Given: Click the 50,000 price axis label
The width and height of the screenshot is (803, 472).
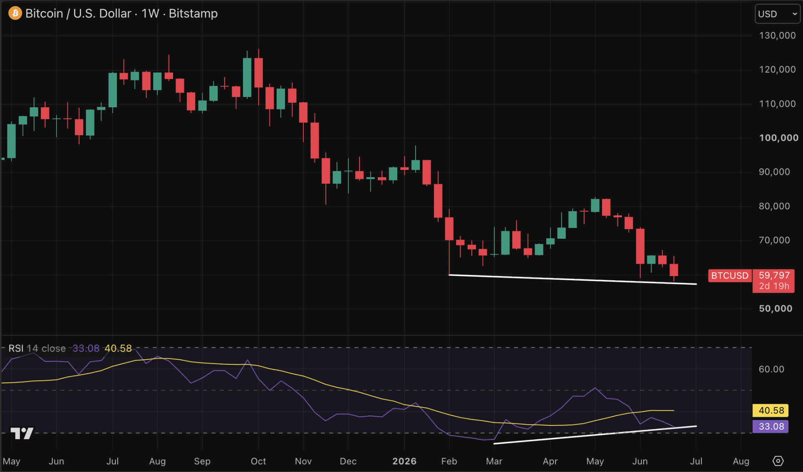Looking at the screenshot, I should point(776,308).
